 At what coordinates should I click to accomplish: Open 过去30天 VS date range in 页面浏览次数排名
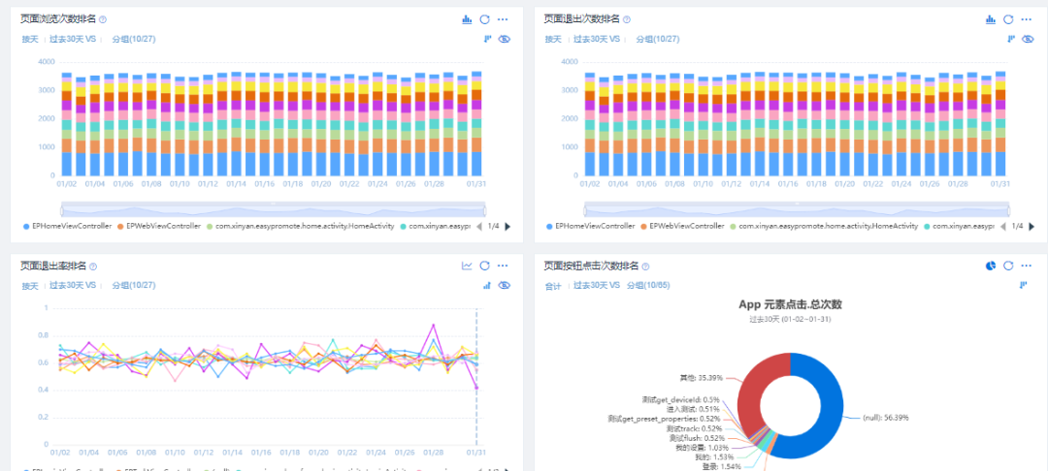click(x=74, y=40)
